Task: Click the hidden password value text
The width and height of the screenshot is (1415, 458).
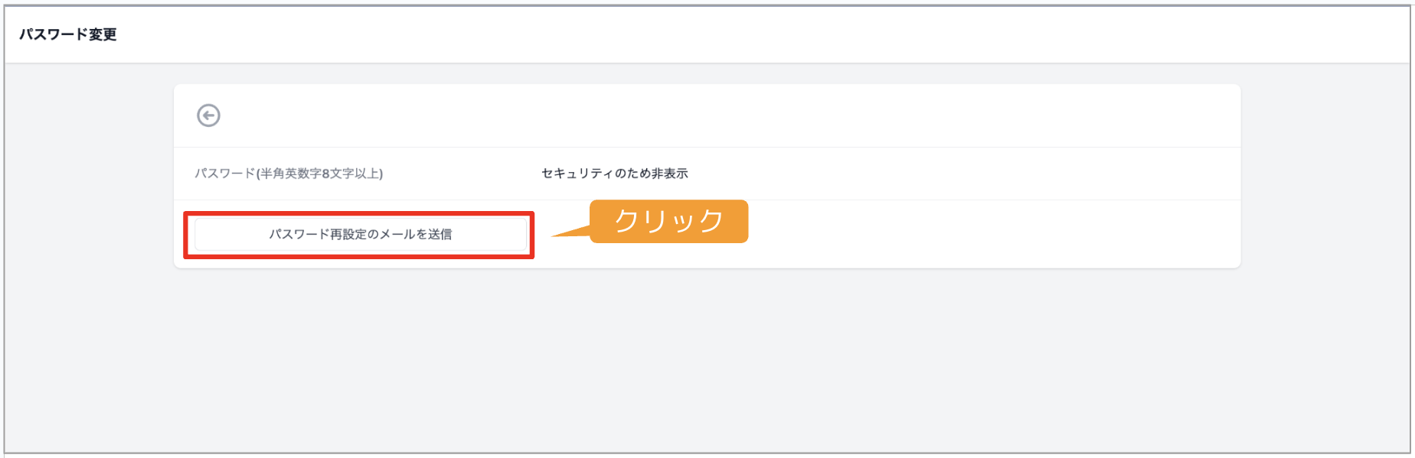Action: [x=615, y=174]
